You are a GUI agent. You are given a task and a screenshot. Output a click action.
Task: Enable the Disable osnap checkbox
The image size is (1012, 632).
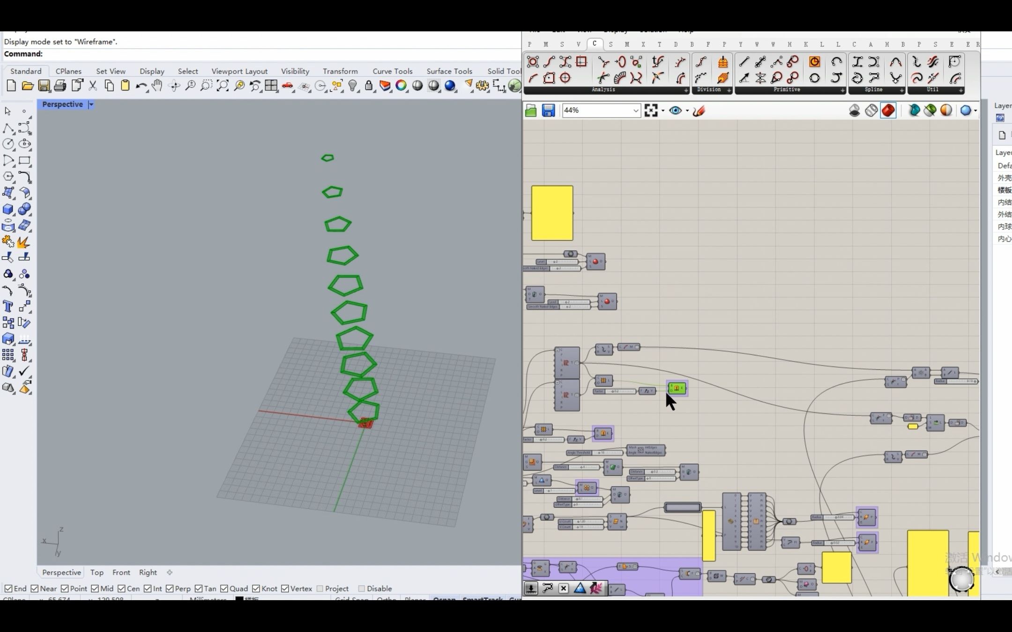(362, 588)
